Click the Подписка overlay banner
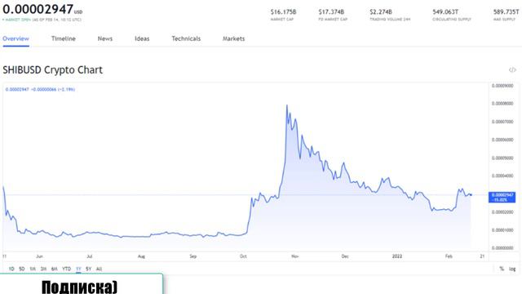The image size is (522, 294). tap(82, 284)
